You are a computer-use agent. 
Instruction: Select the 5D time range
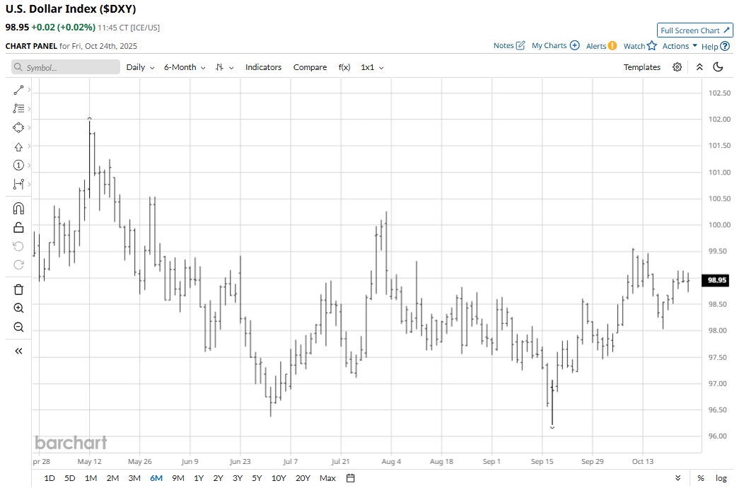[x=70, y=478]
